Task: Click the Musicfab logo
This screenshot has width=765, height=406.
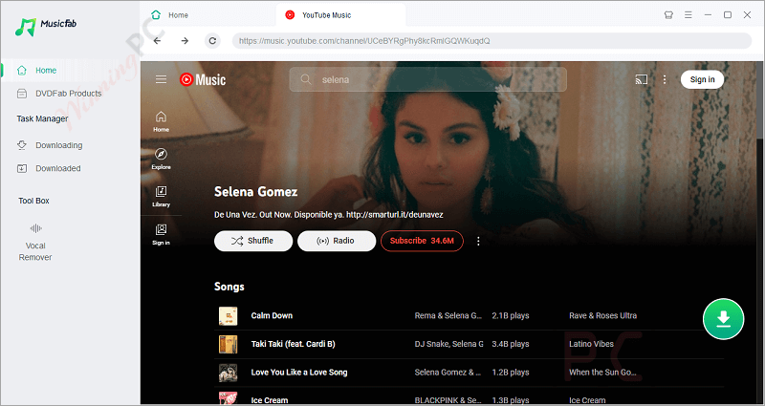Action: click(45, 27)
